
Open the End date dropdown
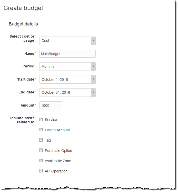[x=67, y=92]
